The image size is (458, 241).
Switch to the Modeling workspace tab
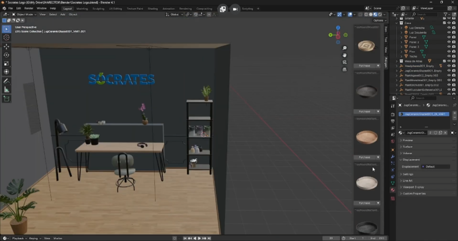tap(82, 9)
